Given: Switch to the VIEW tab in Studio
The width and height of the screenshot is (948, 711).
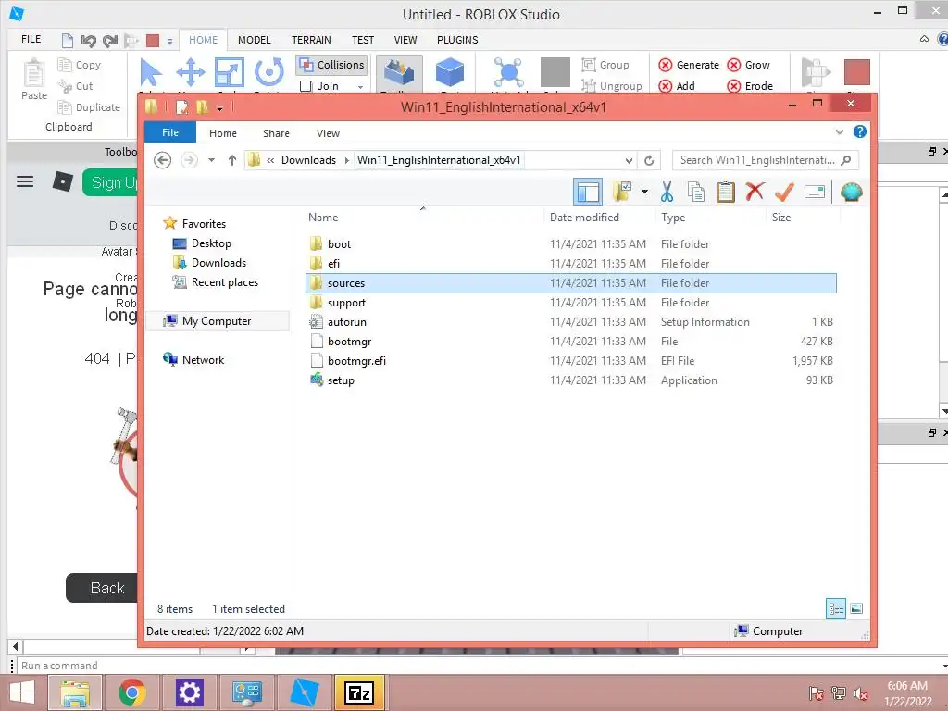Looking at the screenshot, I should pyautogui.click(x=405, y=40).
